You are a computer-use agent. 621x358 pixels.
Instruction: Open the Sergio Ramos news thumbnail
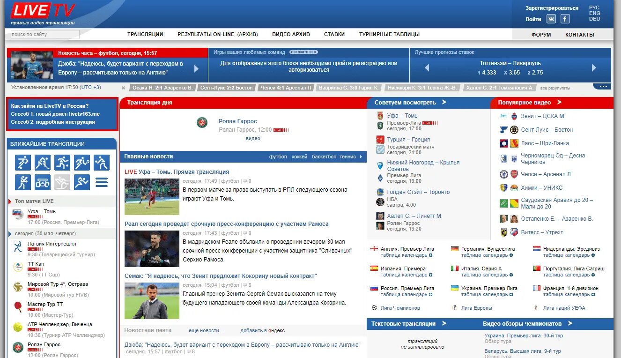pos(152,249)
